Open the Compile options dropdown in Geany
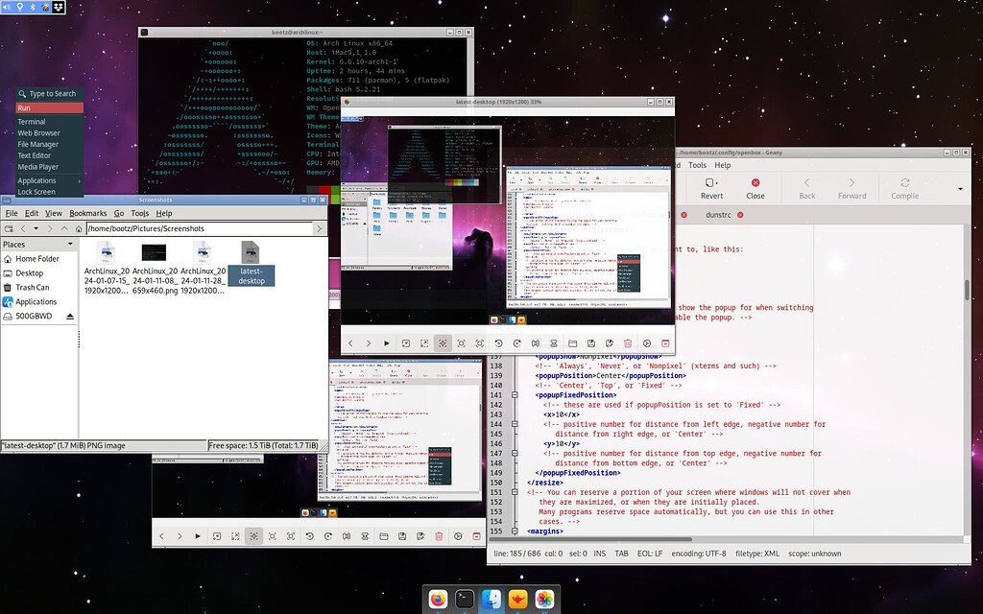This screenshot has width=983, height=614. [959, 188]
